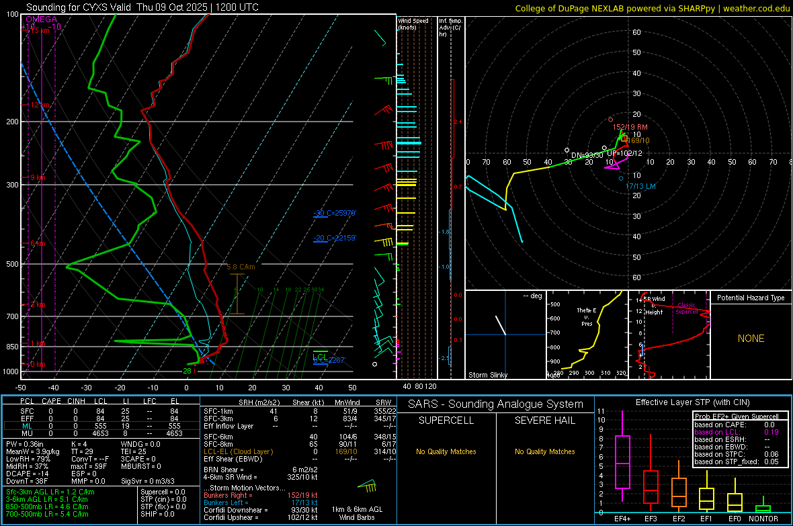Select the SFC parcel row
Image resolution: width=793 pixels, height=526 pixels.
tap(101, 411)
